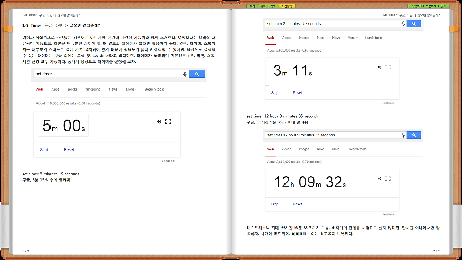Screen dimensions: 462x260
Task: Reset the 12h 09m 32s timer
Action: (x=297, y=204)
